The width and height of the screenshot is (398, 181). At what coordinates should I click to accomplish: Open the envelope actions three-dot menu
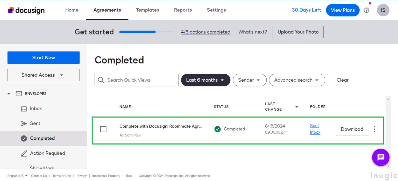[x=374, y=129]
